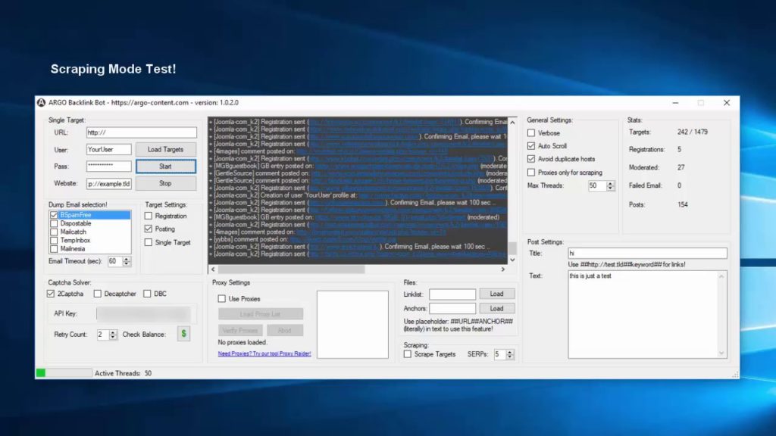This screenshot has height=436, width=776.
Task: Toggle the 2Captcha solver checkbox
Action: pos(51,294)
